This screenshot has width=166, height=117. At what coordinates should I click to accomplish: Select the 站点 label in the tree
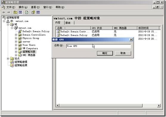point(17,59)
